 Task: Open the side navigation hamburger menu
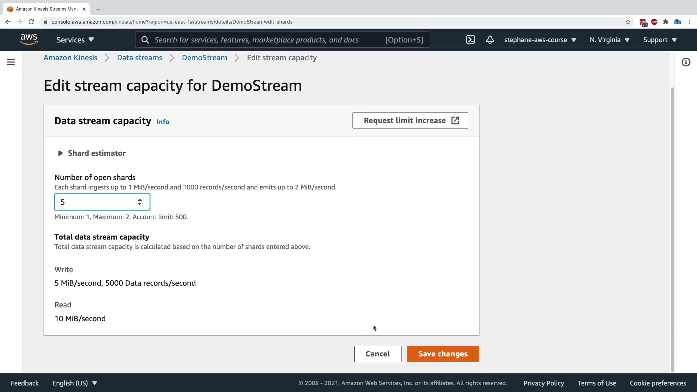pyautogui.click(x=11, y=62)
